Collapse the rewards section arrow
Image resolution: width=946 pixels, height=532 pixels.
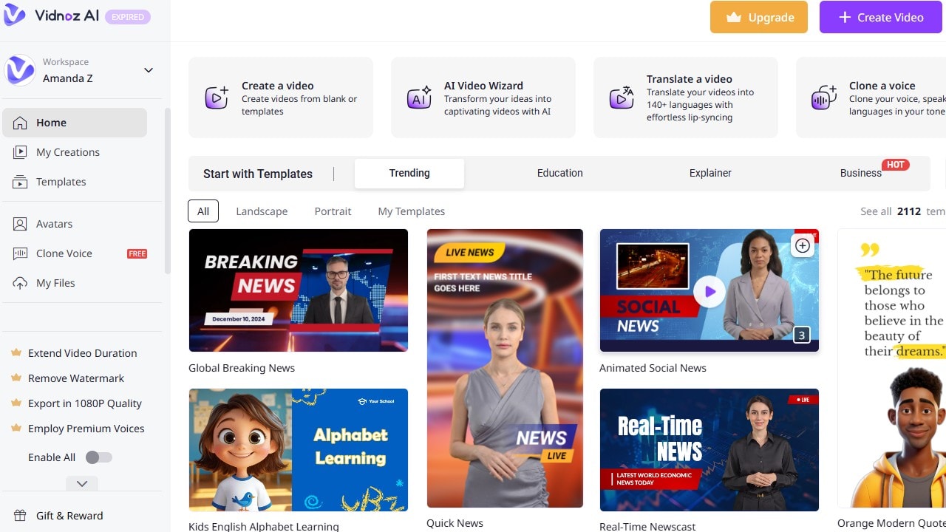[81, 483]
